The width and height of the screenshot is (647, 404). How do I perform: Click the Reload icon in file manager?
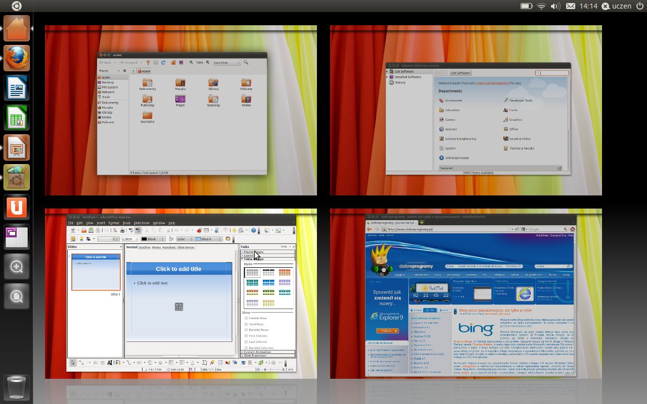pyautogui.click(x=163, y=63)
